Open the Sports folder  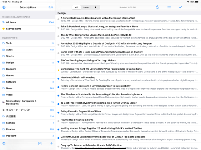coord(28,56)
